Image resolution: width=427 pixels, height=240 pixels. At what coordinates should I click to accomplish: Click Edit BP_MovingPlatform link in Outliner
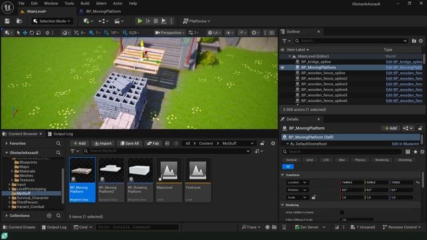tap(404, 67)
